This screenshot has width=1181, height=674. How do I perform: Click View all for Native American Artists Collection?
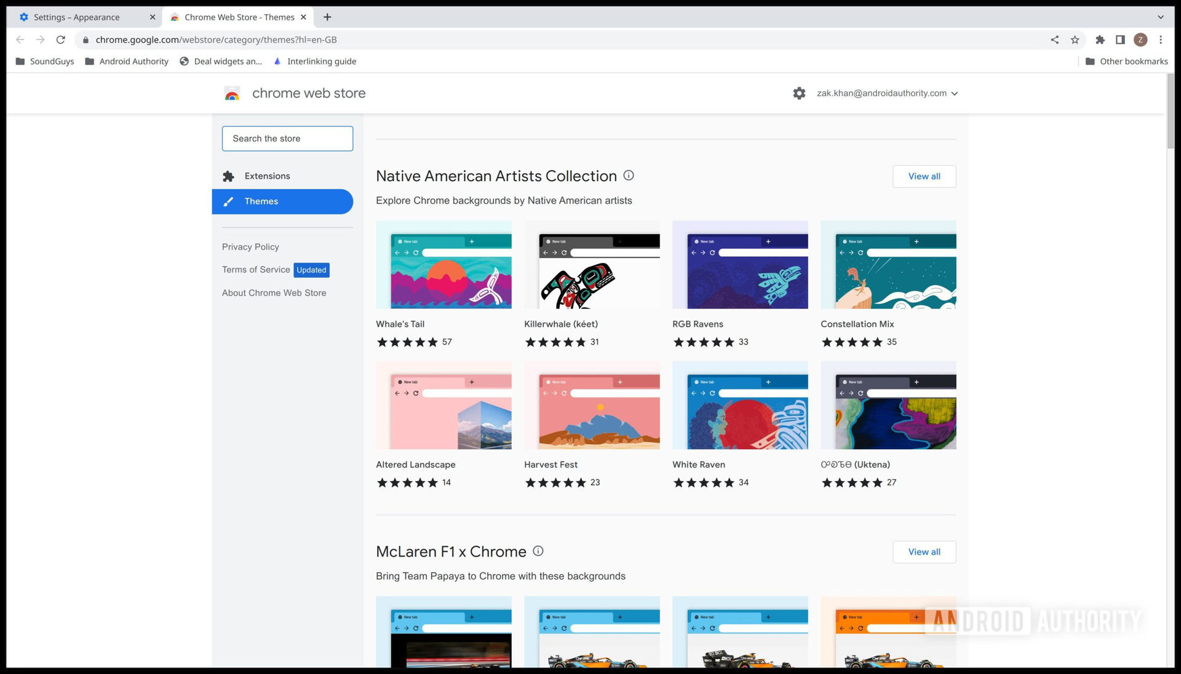tap(924, 176)
